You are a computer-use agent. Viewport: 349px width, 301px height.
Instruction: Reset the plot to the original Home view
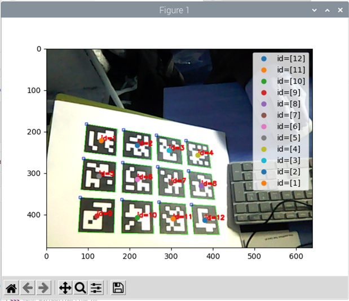click(x=11, y=287)
